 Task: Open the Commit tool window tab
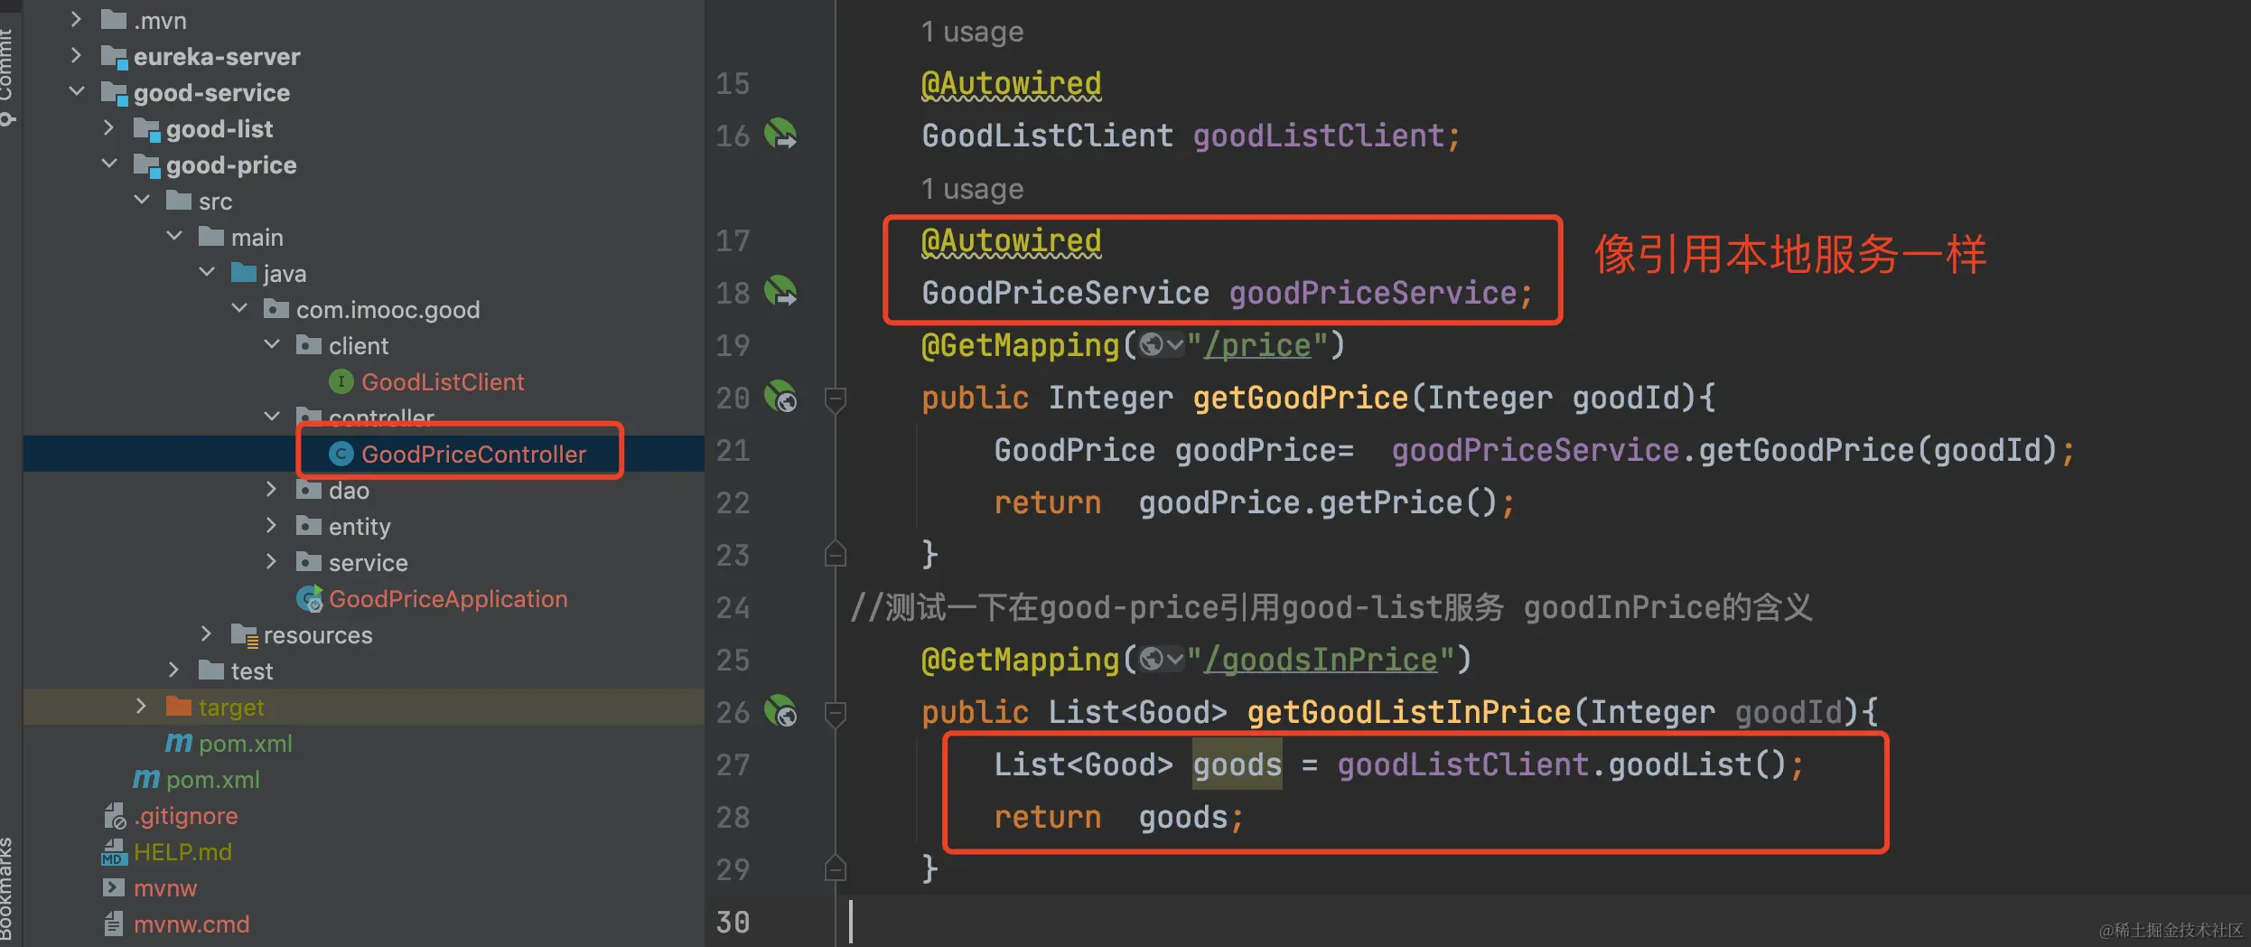[x=7, y=76]
